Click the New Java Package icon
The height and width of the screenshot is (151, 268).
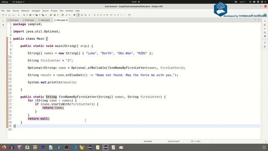(51, 15)
